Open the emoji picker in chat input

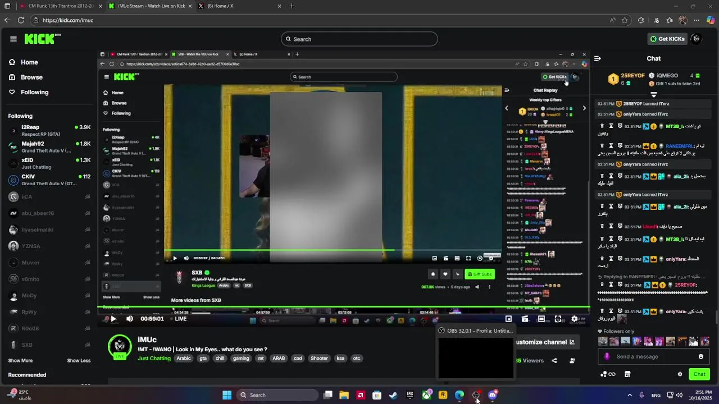click(x=700, y=356)
